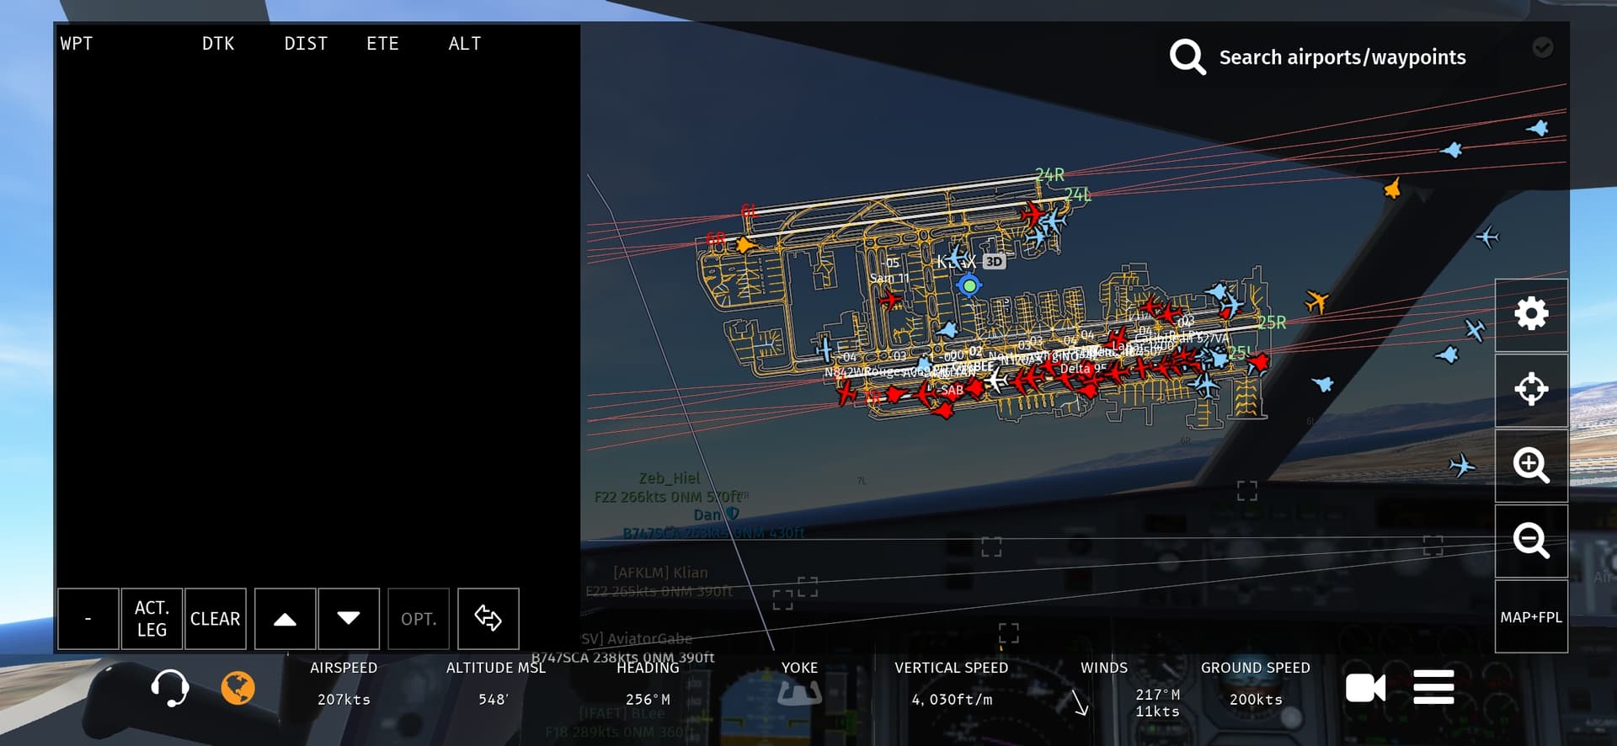Zoom in on the map
The height and width of the screenshot is (746, 1617).
pos(1531,465)
